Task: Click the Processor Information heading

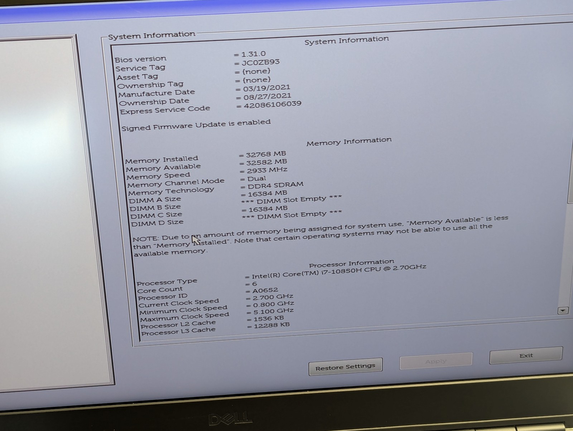Action: tap(352, 264)
